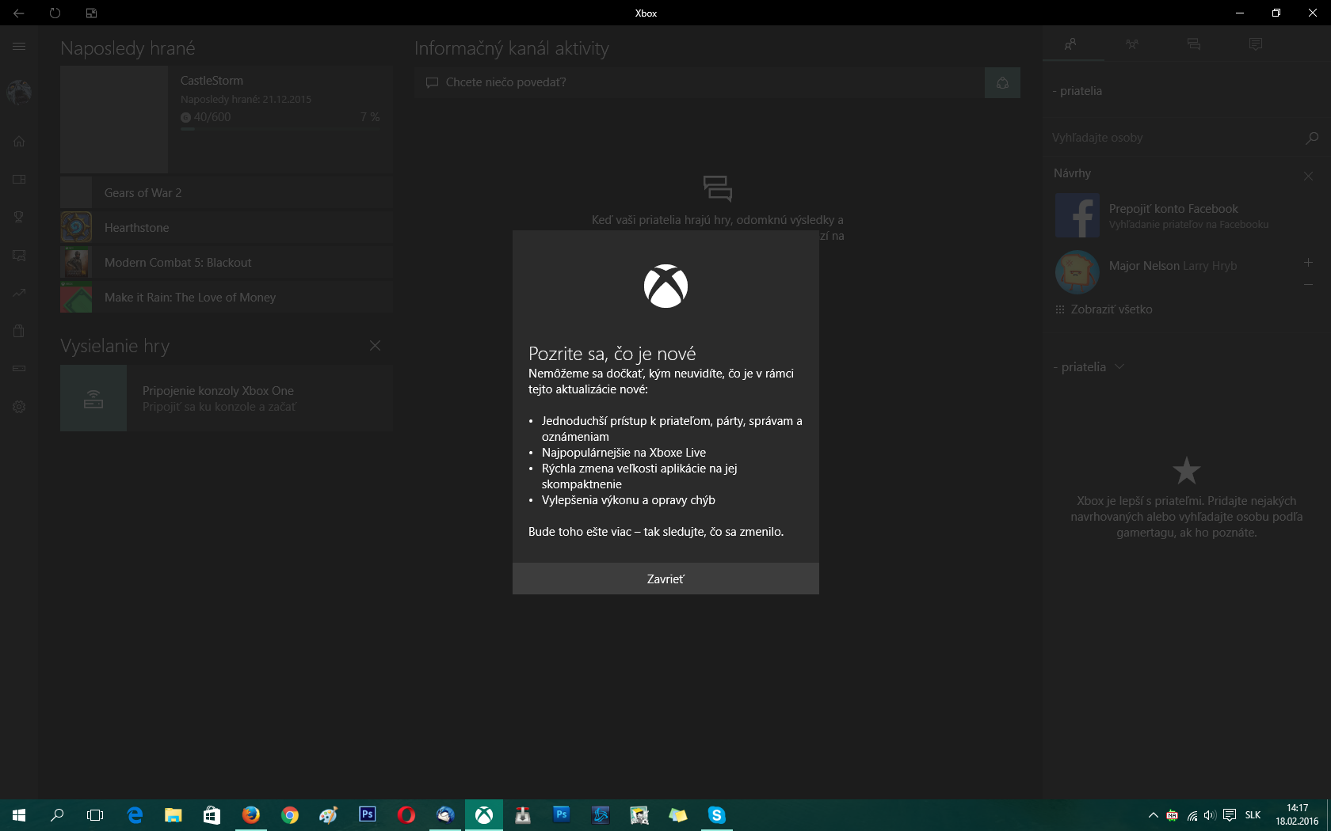Open Store bag icon in sidebar
Viewport: 1331px width, 831px height.
pos(19,331)
